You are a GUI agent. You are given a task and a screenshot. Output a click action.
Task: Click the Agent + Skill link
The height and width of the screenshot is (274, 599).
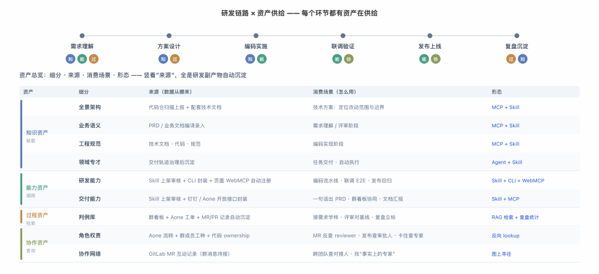[x=507, y=162]
